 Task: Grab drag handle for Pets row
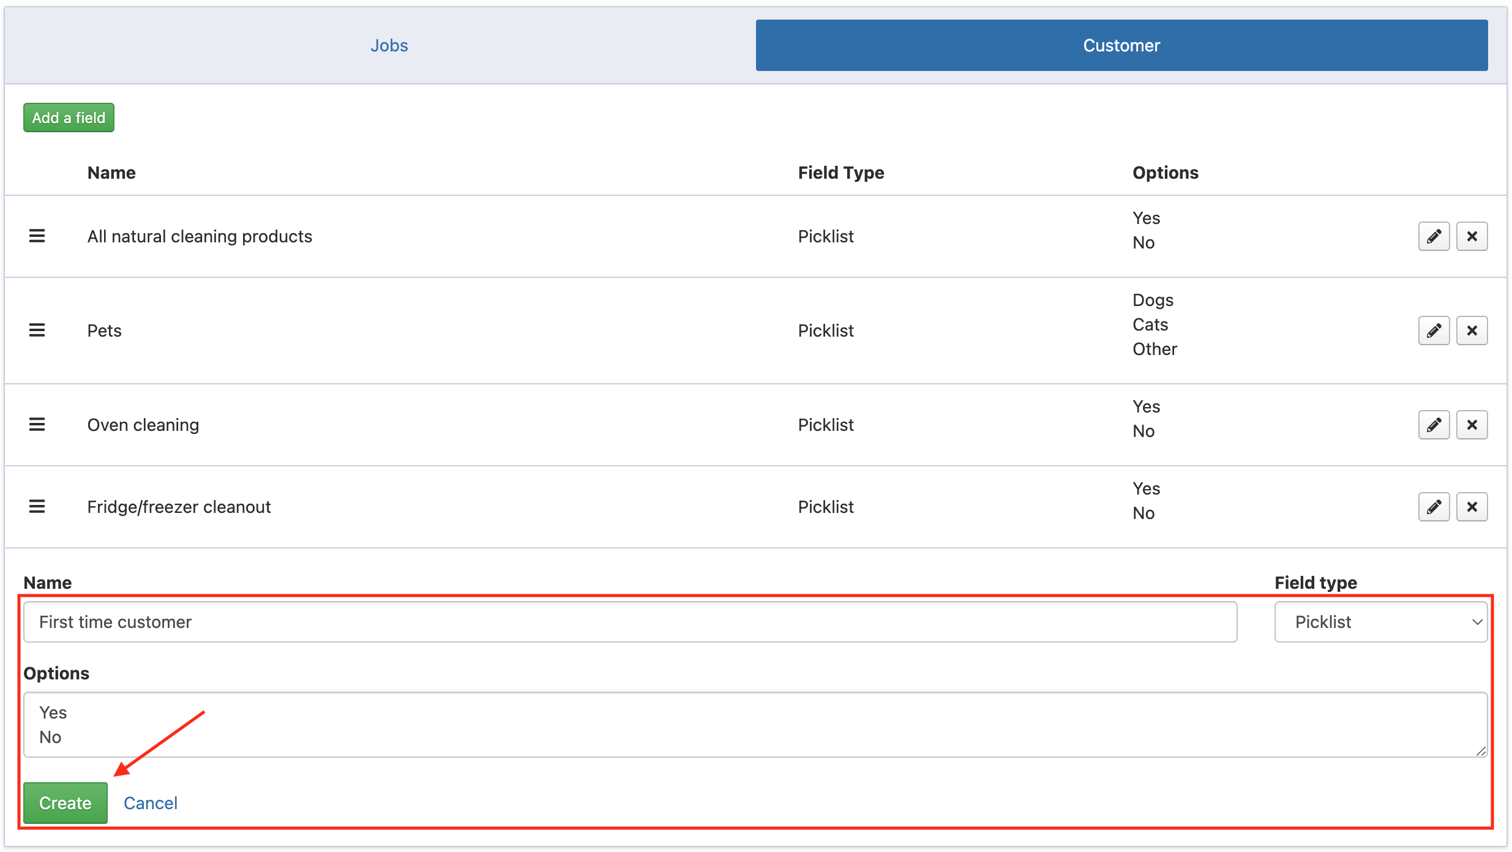(37, 331)
